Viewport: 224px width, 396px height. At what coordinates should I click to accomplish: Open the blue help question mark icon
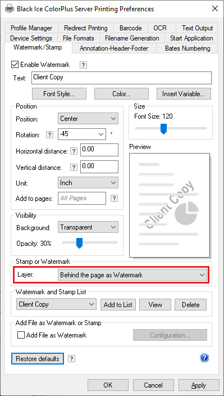[204, 358]
